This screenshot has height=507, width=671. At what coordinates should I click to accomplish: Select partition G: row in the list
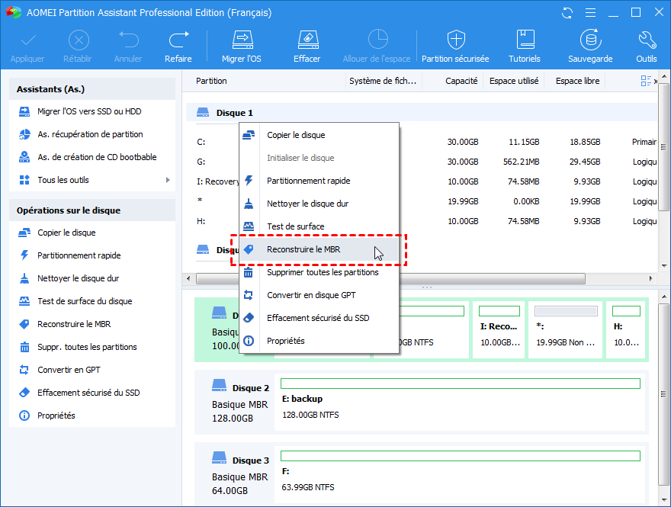coord(201,162)
